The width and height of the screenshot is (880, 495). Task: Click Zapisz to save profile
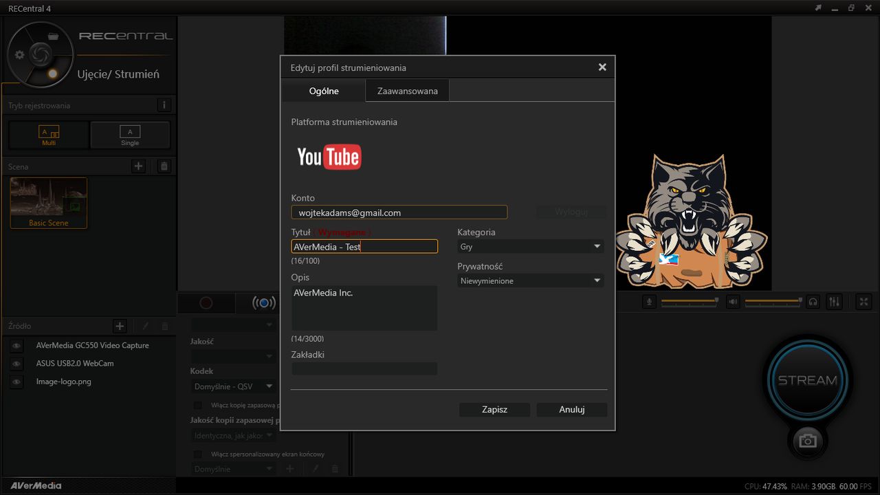pyautogui.click(x=494, y=409)
